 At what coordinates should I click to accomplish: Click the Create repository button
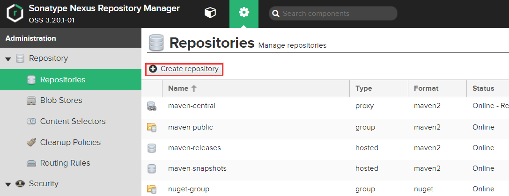pos(184,69)
